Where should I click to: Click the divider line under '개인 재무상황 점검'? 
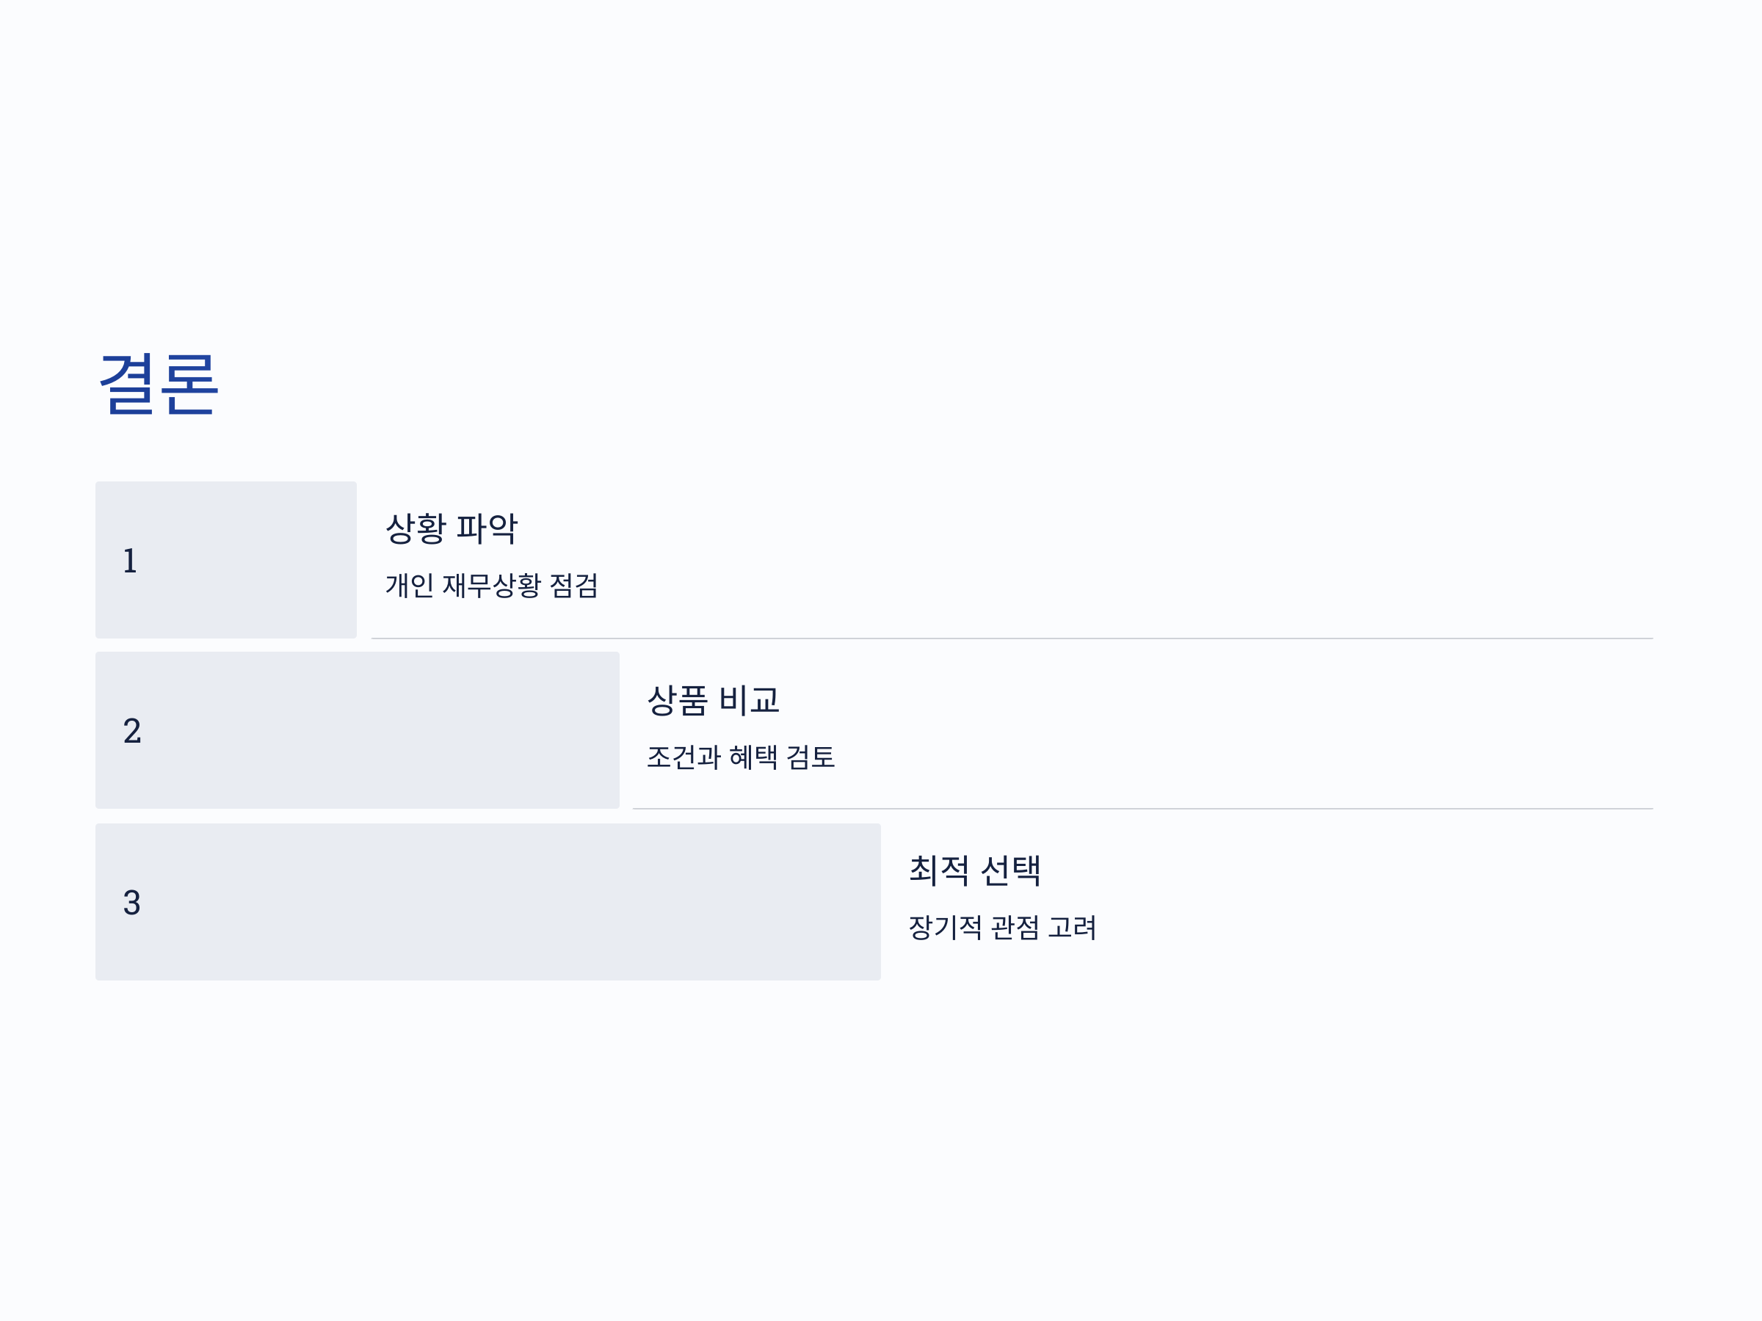[1012, 638]
